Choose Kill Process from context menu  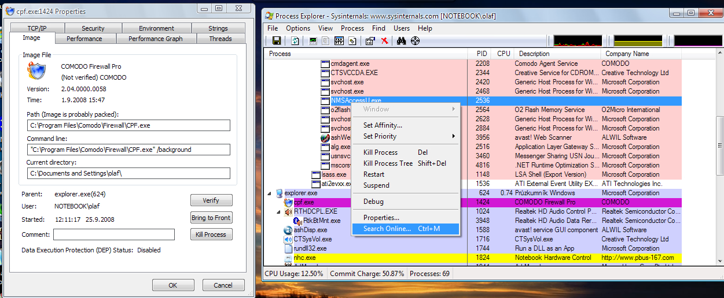[x=406, y=152]
